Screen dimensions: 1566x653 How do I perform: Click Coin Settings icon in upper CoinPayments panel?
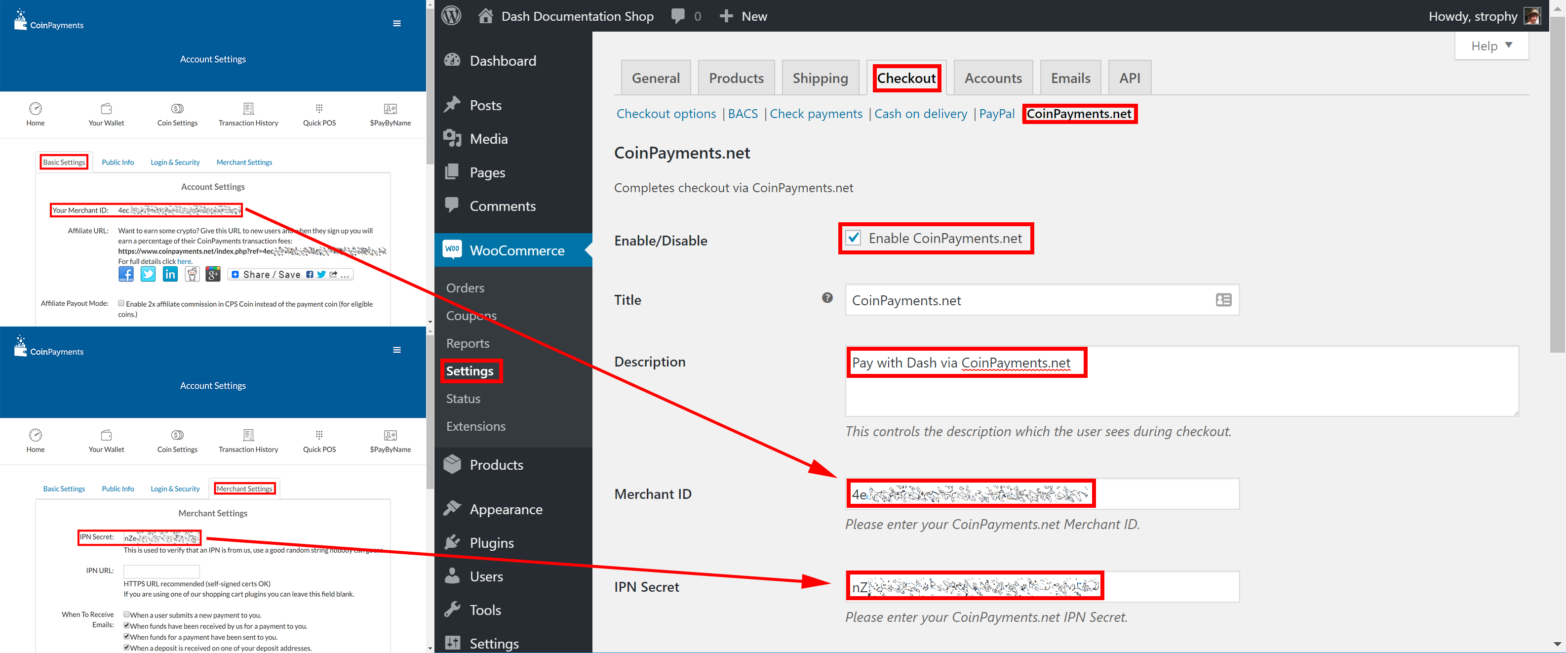(178, 109)
